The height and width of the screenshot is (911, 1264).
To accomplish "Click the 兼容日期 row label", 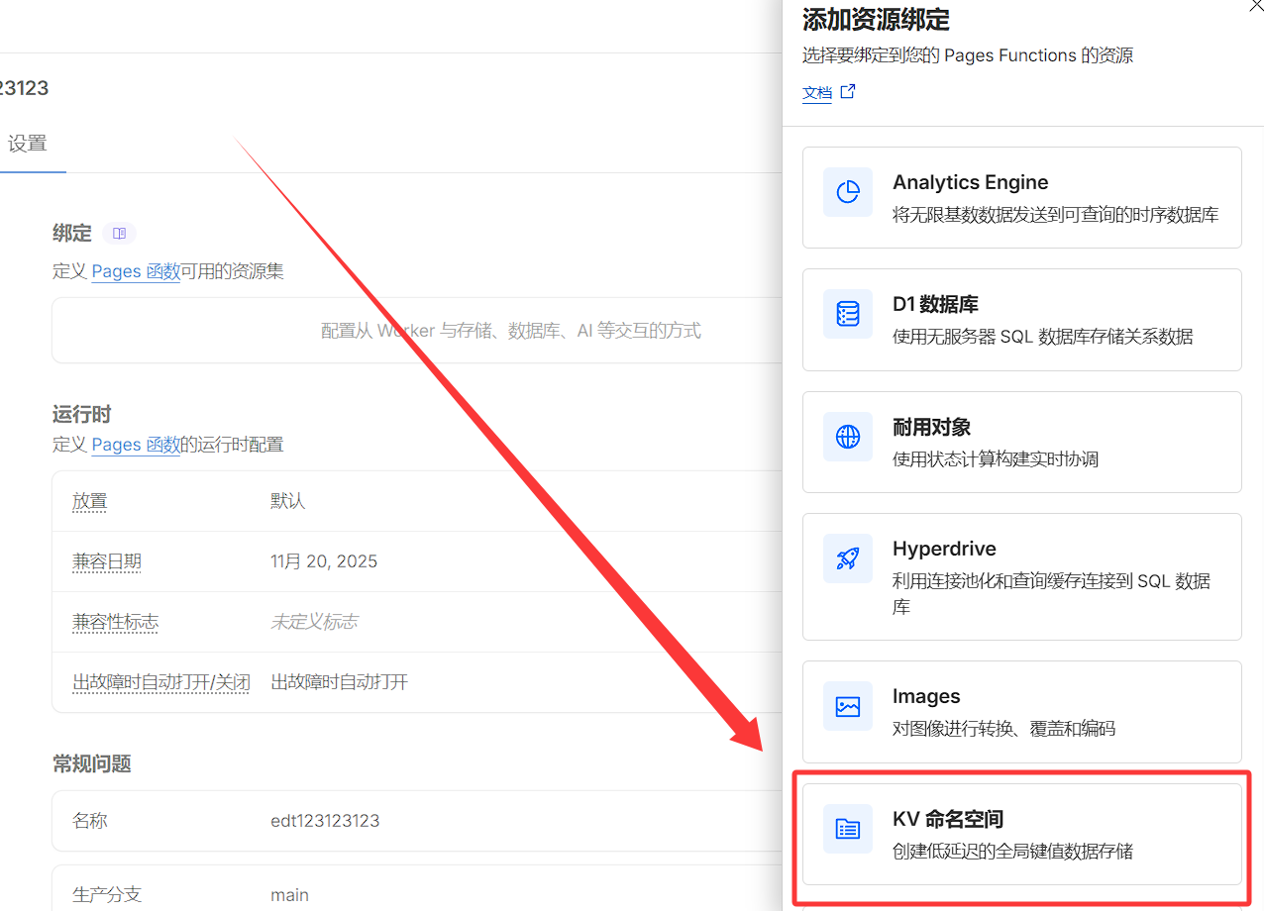I will point(107,561).
